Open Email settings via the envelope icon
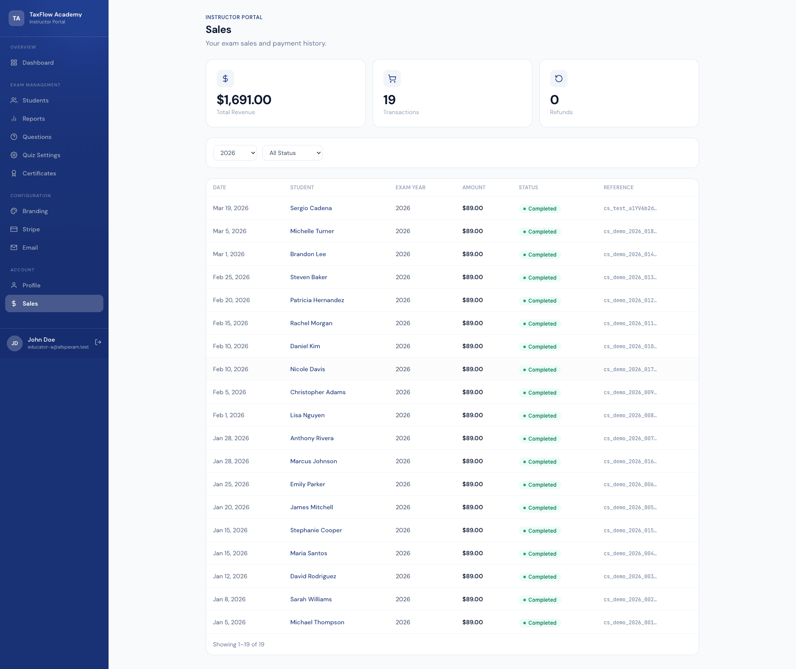 (14, 247)
